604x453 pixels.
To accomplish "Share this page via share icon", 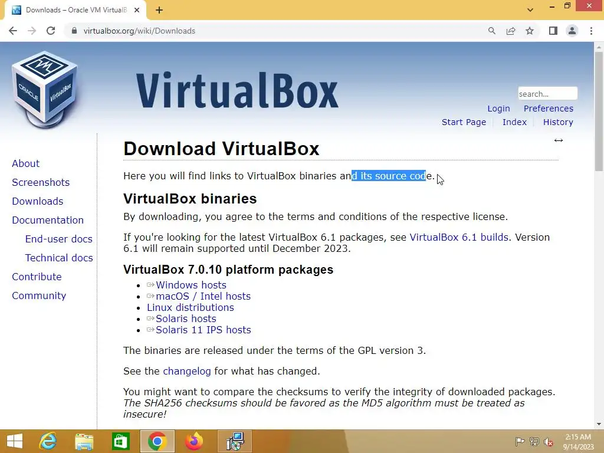I will pos(511,31).
